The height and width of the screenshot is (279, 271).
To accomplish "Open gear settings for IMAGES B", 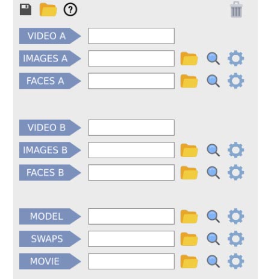I will pos(236,150).
